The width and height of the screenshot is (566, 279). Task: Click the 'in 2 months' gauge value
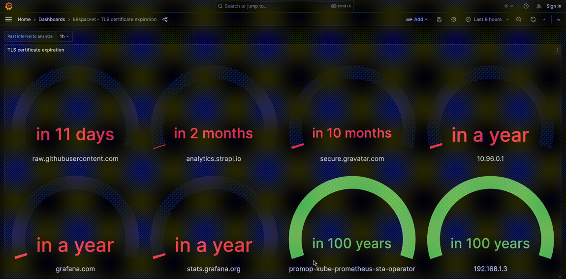point(214,133)
